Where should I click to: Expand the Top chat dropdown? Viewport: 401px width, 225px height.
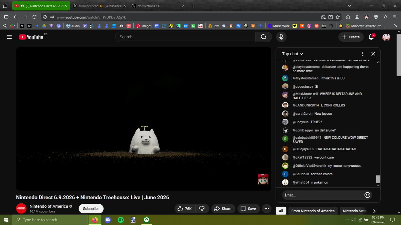pyautogui.click(x=292, y=54)
